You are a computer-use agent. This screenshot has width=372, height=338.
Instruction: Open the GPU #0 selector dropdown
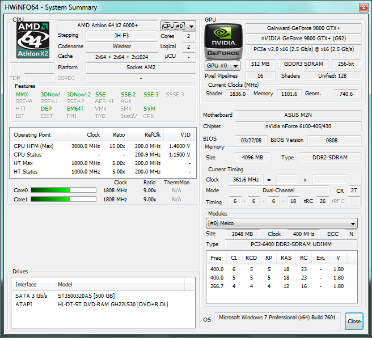click(222, 65)
